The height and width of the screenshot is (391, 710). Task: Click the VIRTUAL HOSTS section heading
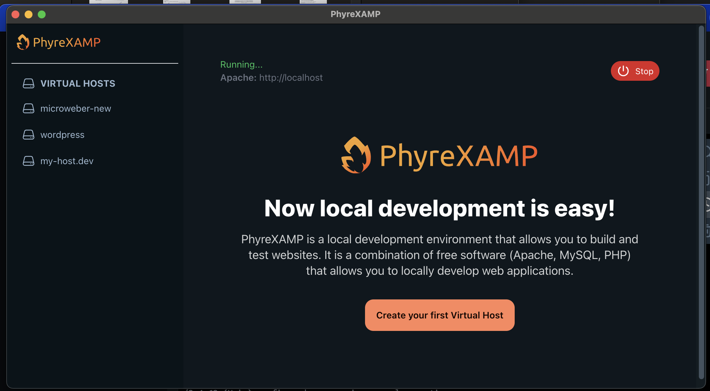(78, 83)
